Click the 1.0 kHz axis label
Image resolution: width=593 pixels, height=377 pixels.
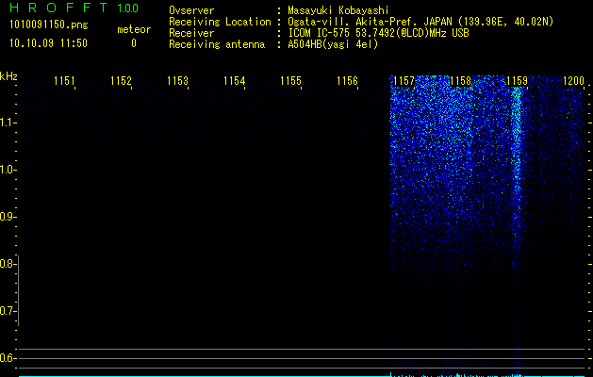(x=8, y=170)
